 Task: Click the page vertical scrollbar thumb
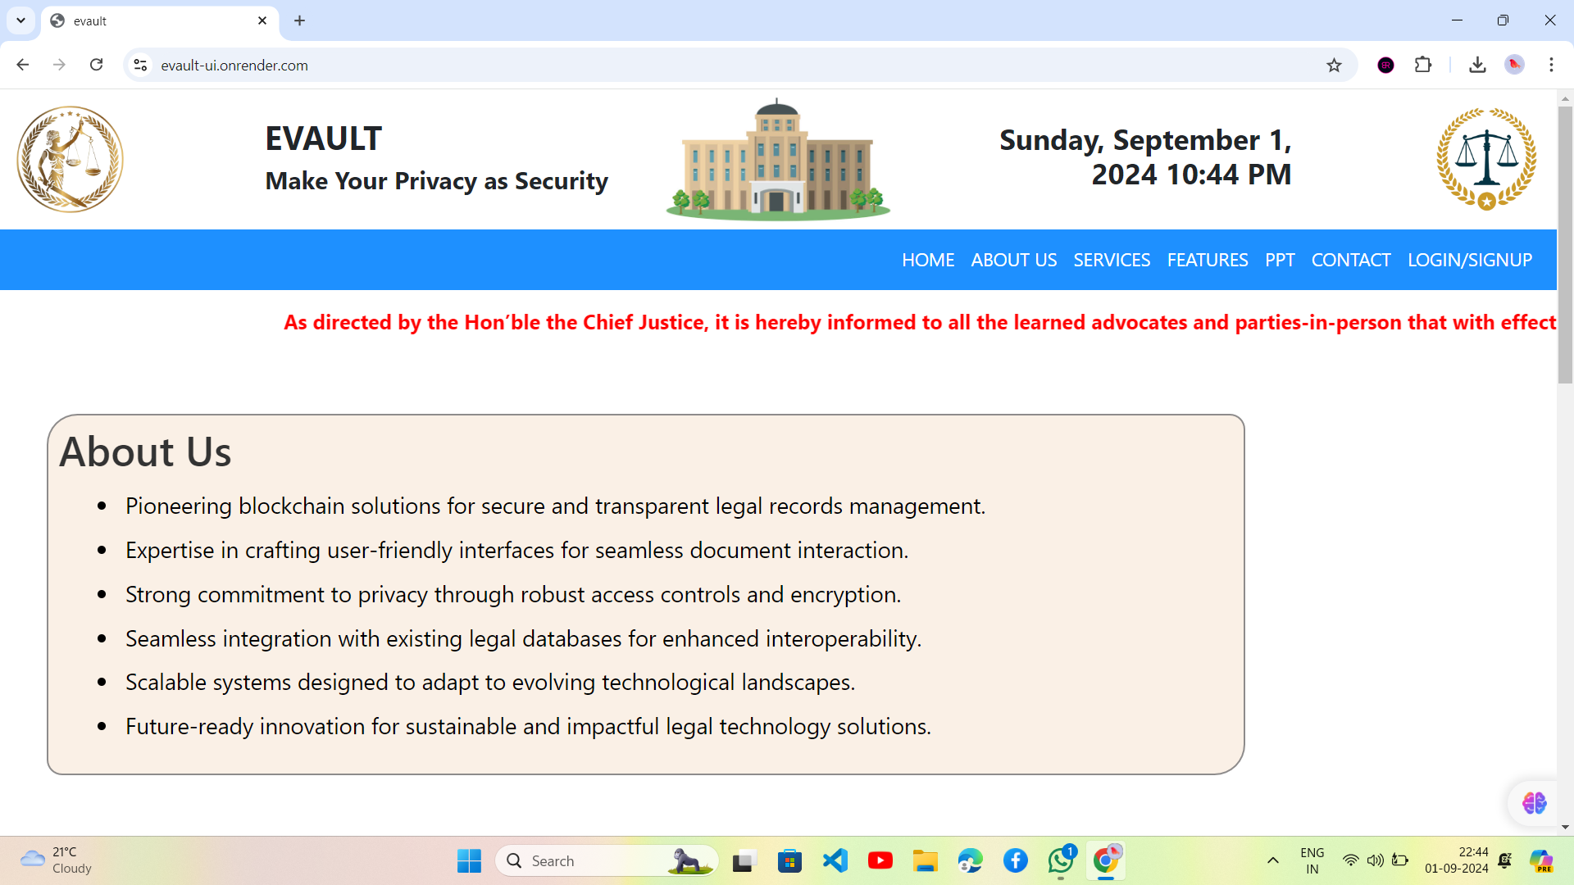coord(1565,244)
